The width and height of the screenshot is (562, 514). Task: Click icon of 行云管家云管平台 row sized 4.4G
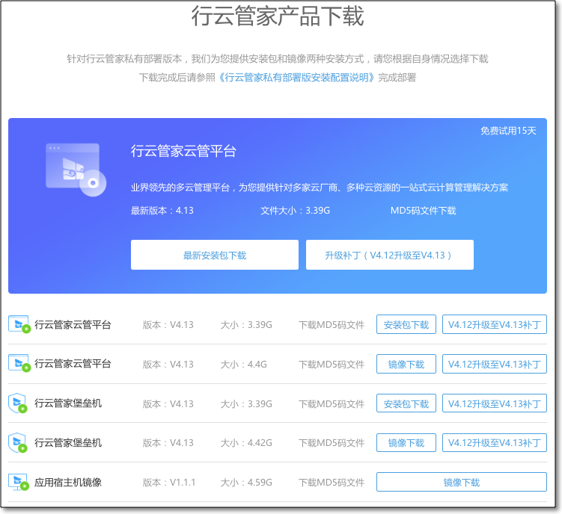point(19,364)
